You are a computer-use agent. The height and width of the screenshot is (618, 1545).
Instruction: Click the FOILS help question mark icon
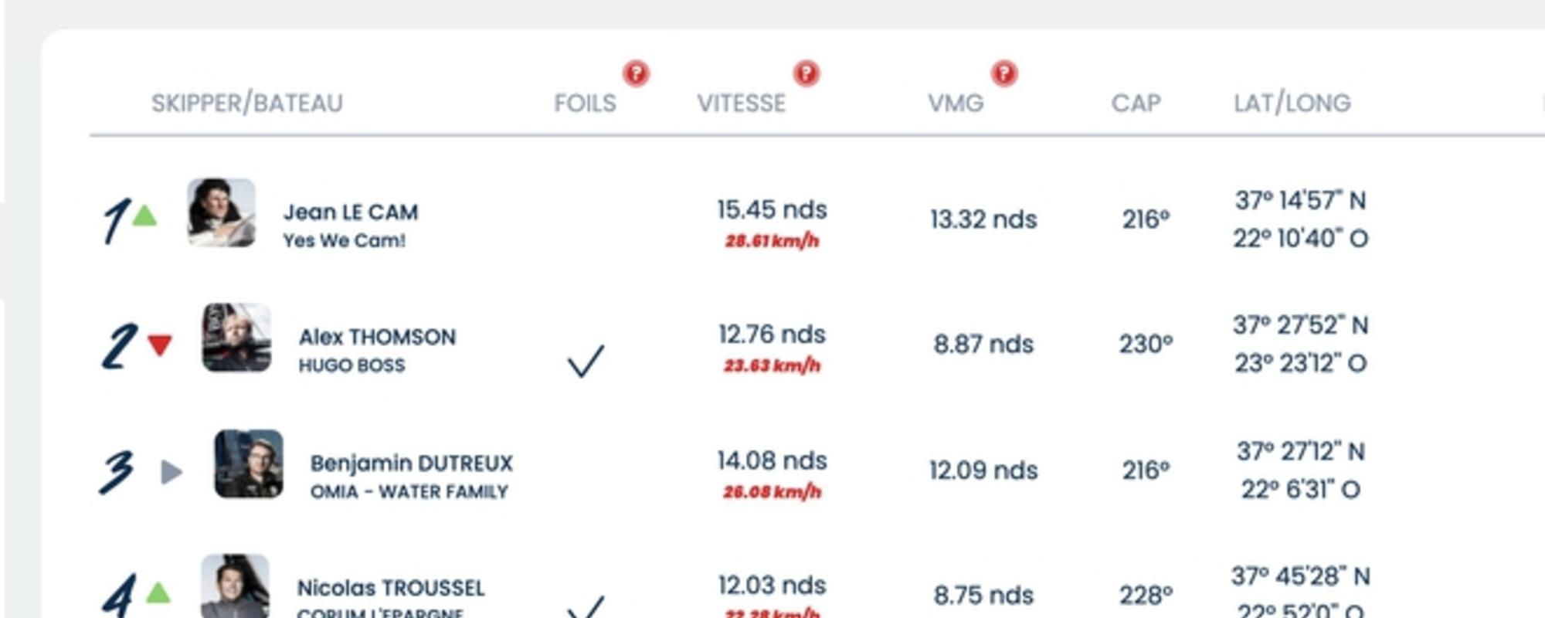(x=636, y=73)
